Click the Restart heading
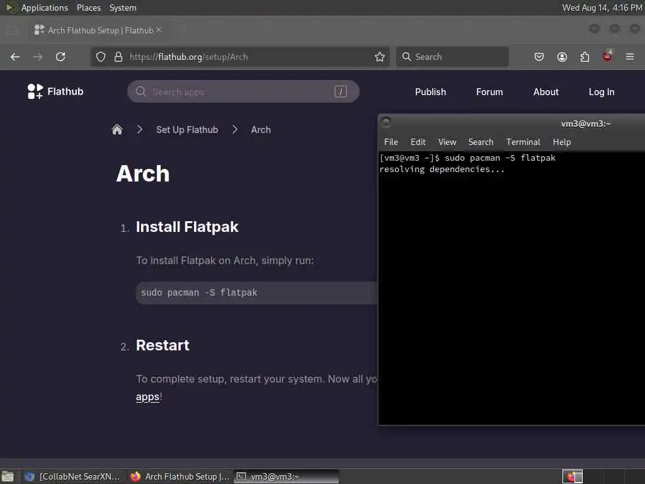This screenshot has width=645, height=484. point(163,345)
